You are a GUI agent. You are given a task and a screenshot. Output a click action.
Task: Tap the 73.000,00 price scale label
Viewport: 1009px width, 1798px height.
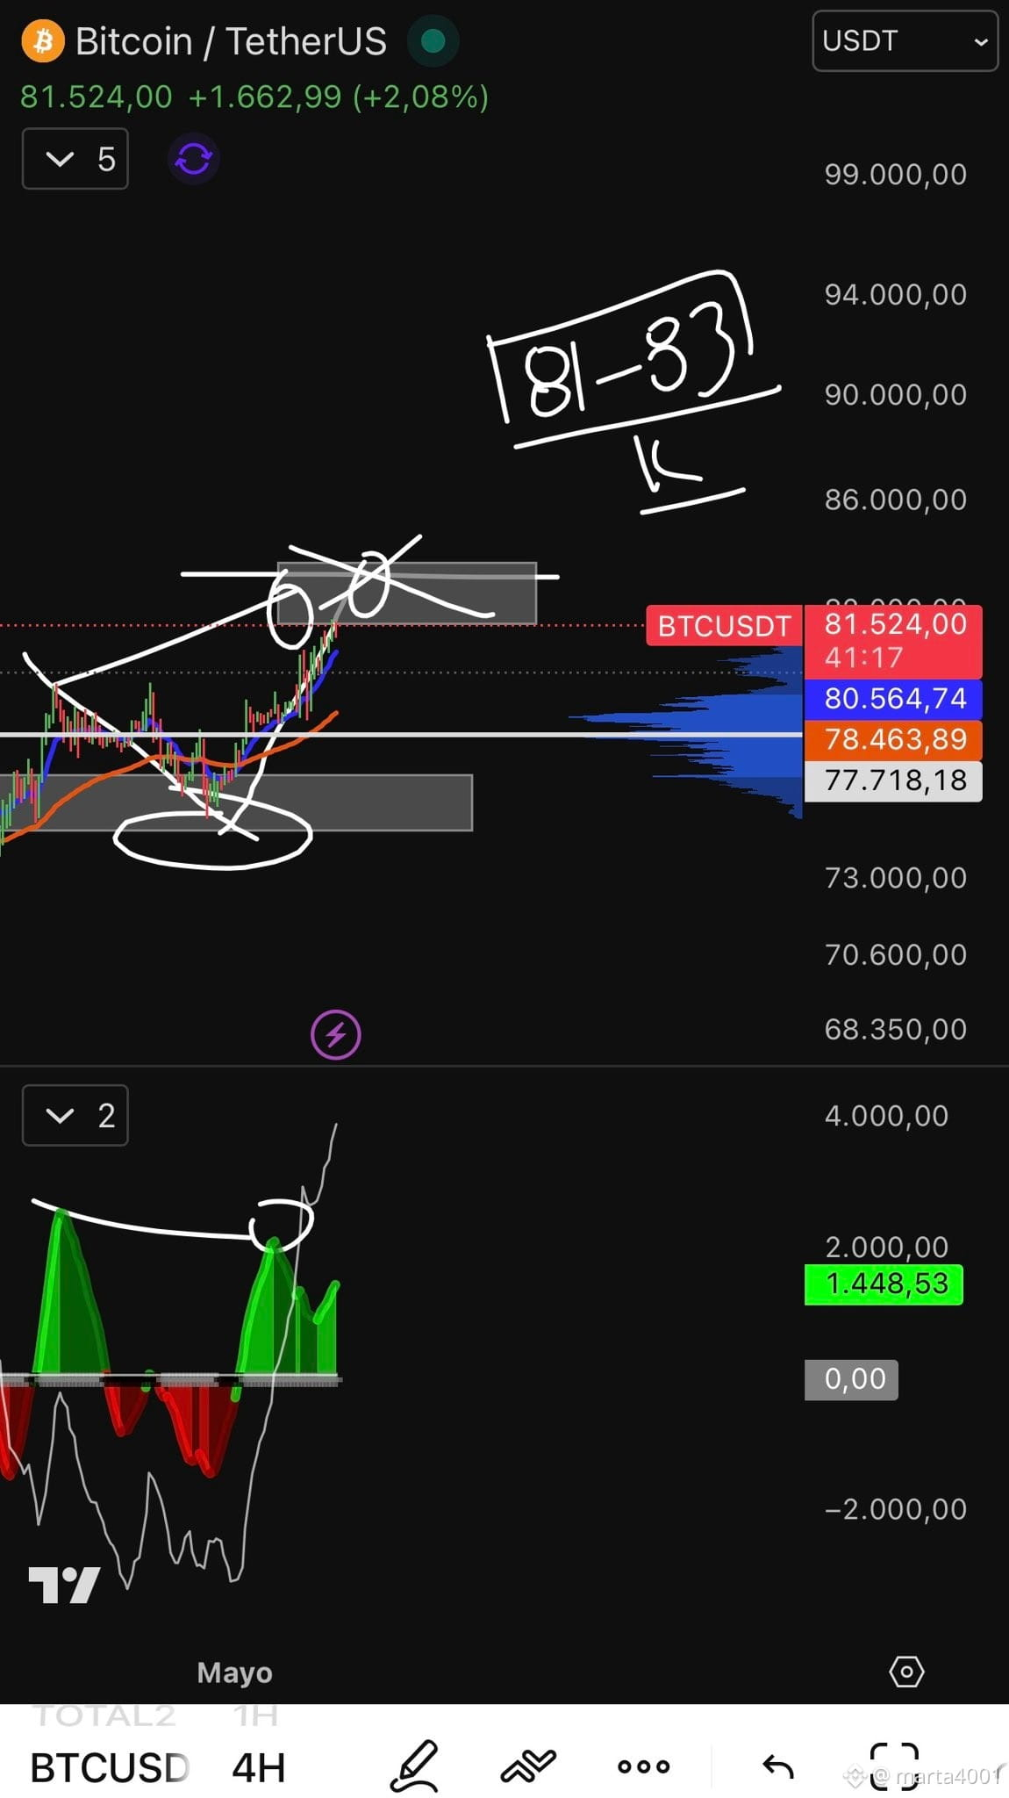(x=895, y=878)
